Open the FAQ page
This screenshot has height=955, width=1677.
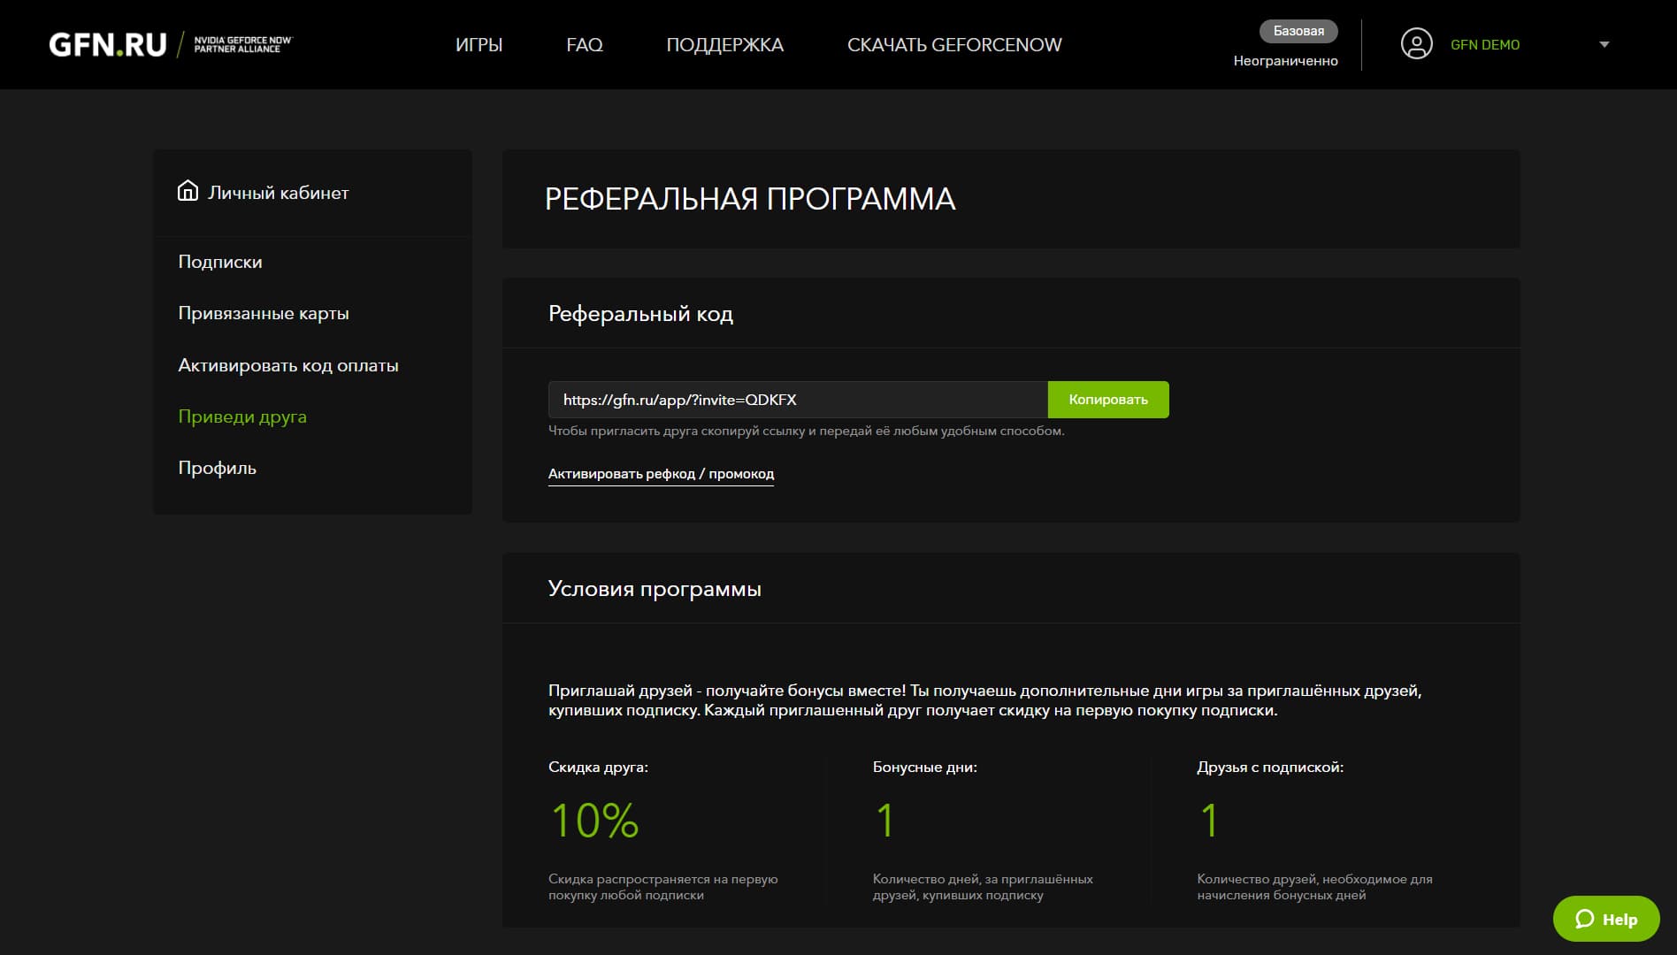coord(584,44)
